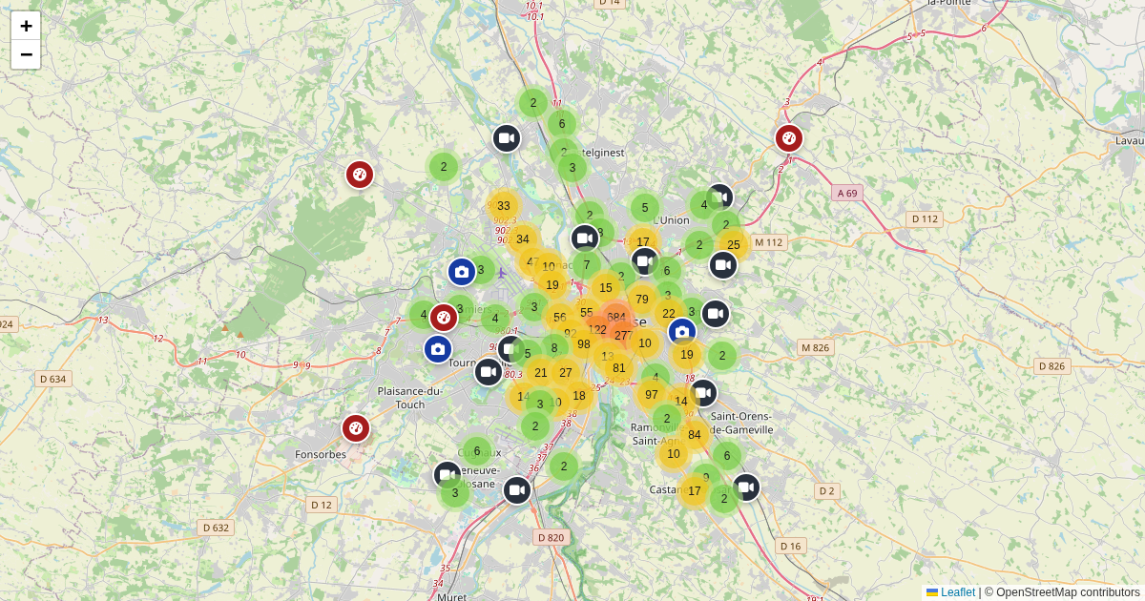Open the yellow cluster labeled 97
This screenshot has height=601, width=1145.
point(652,395)
